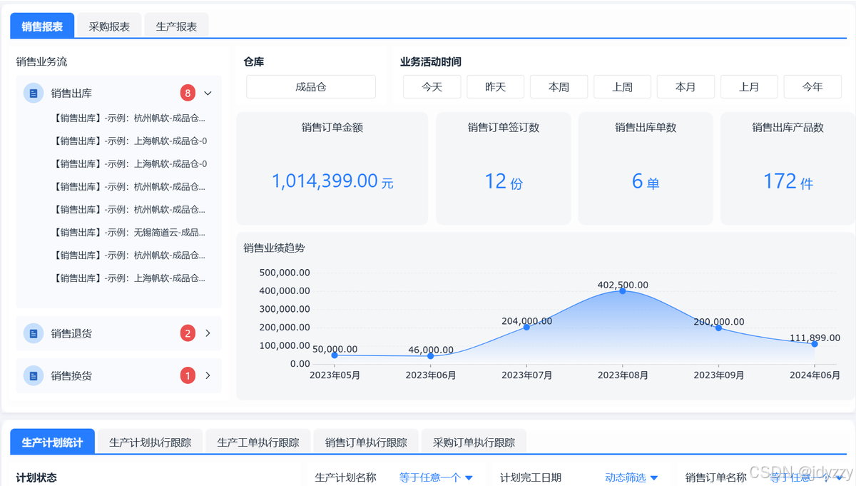Choose the 本周 time filter
Viewport: 856px width, 486px height.
click(559, 87)
